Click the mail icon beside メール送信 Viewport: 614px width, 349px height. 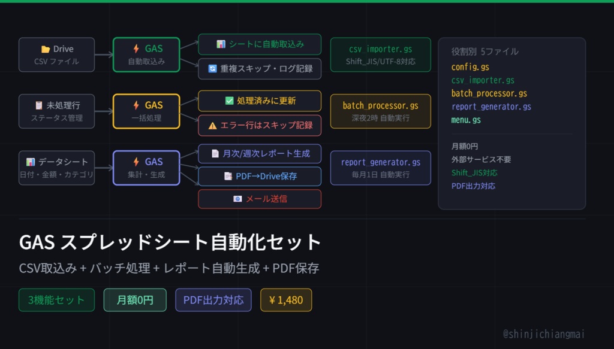[237, 199]
